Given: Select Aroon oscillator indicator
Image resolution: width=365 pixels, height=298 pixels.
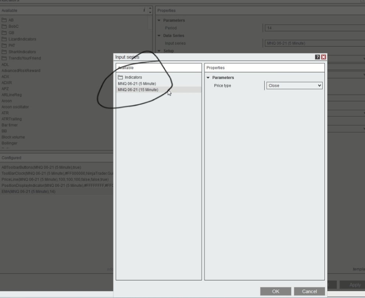Looking at the screenshot, I should coord(15,107).
